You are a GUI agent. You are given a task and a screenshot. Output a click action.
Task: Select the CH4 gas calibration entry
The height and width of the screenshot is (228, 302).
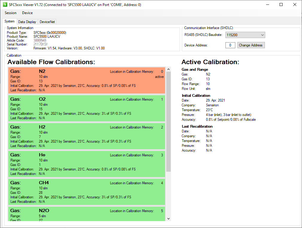tap(87, 192)
